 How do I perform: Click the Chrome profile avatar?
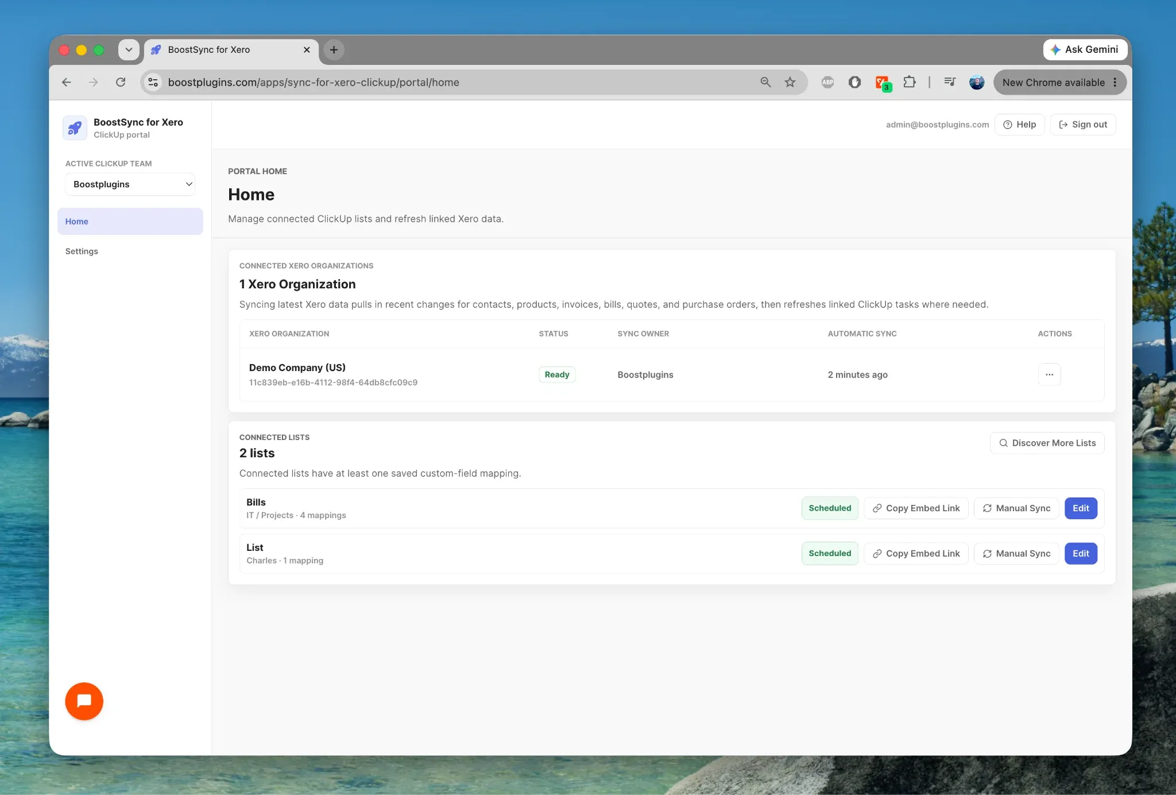coord(977,82)
